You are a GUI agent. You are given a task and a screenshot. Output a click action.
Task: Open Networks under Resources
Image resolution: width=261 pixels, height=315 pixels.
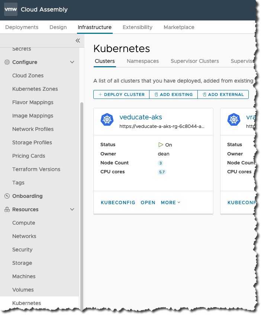coord(24,236)
